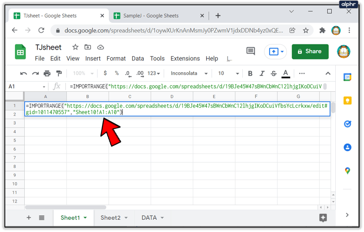Switch to the Sheet2 tab
Viewport: 364px width, 232px height.
[111, 218]
